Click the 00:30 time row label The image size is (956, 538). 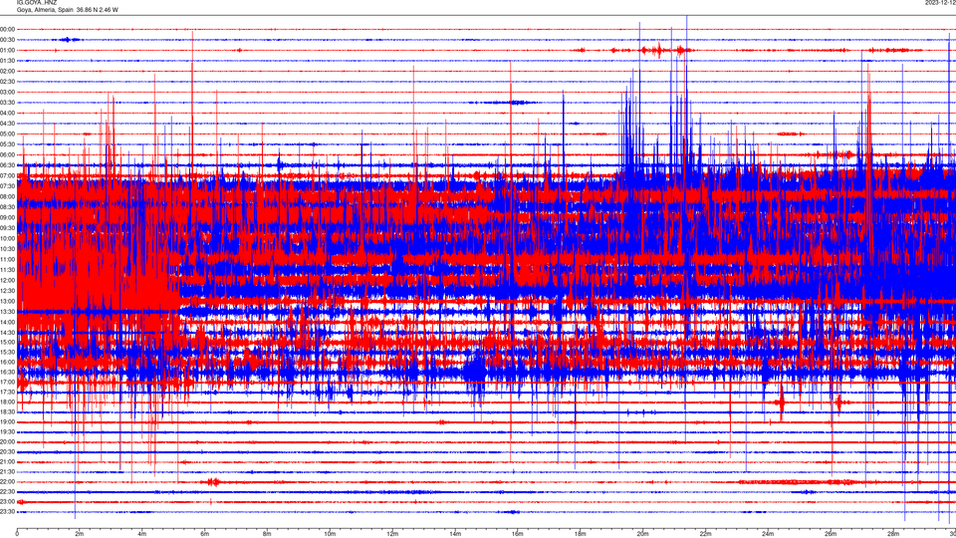tap(7, 40)
